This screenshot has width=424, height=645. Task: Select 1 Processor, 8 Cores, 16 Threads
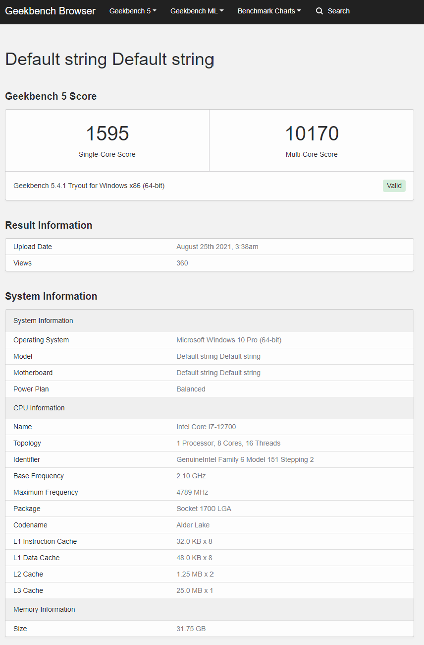(228, 443)
